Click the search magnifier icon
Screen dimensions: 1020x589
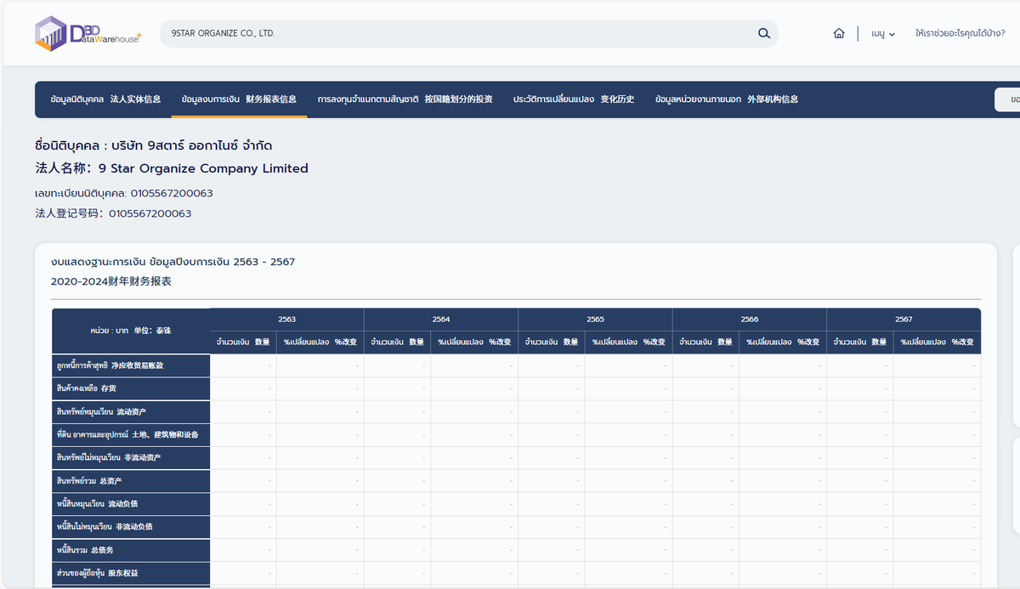pyautogui.click(x=764, y=34)
